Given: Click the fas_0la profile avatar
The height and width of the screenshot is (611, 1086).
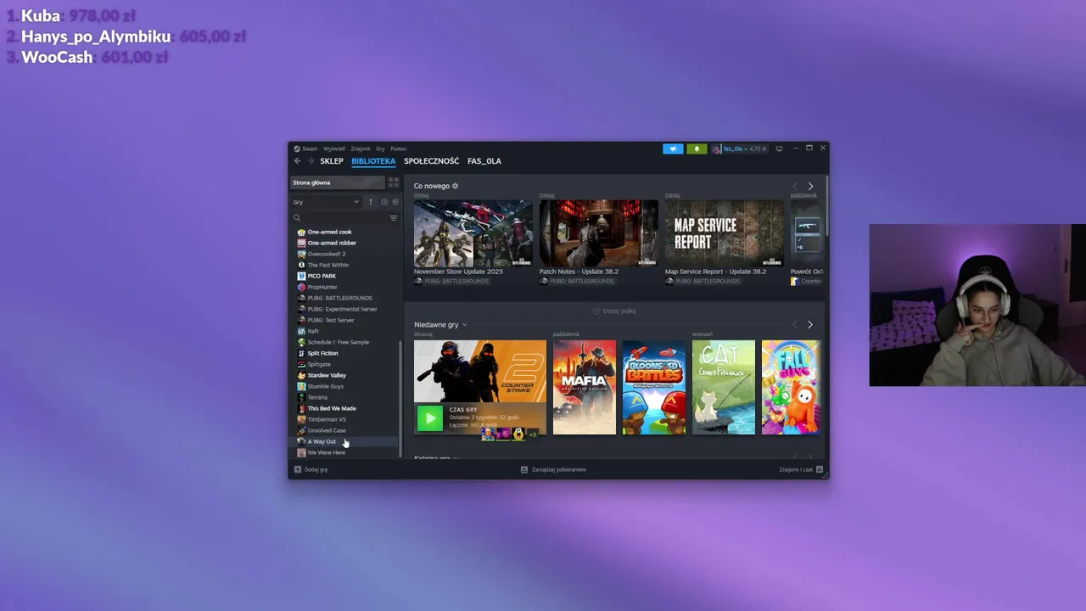Looking at the screenshot, I should pos(716,149).
